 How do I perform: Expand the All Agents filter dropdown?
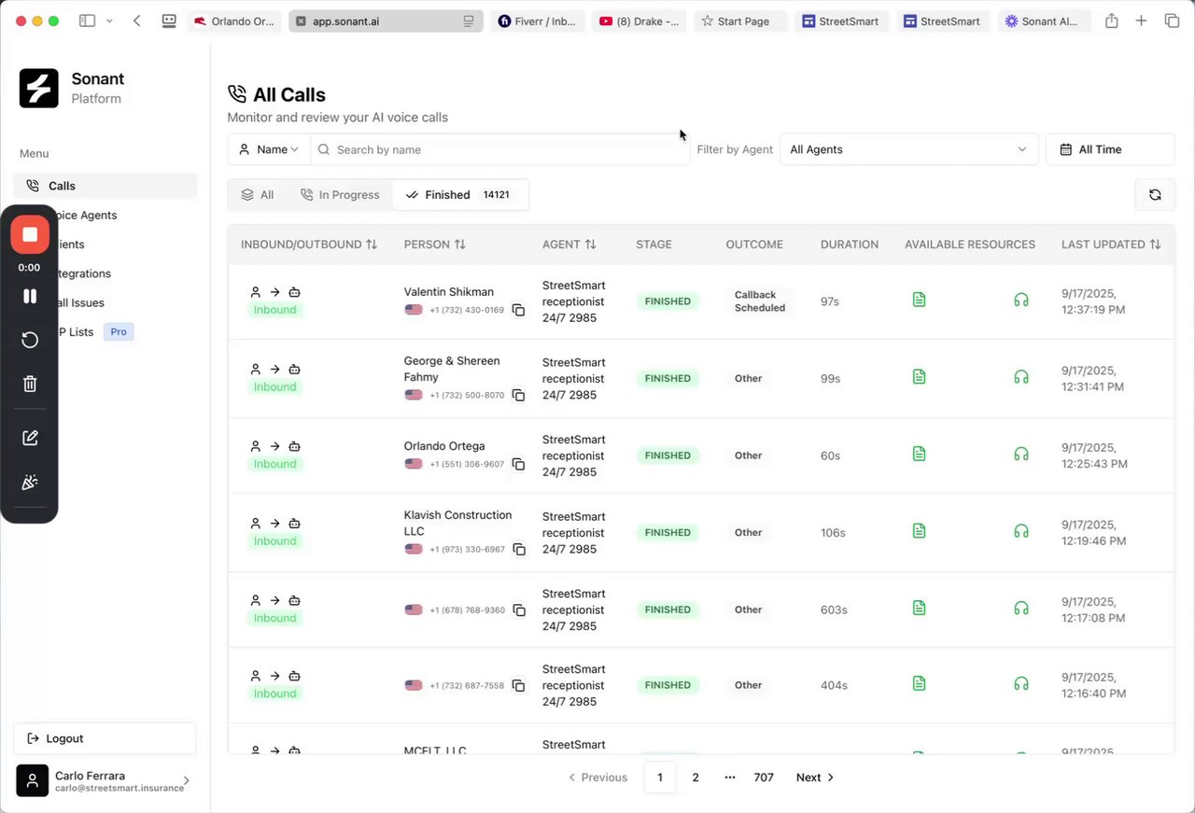(908, 149)
